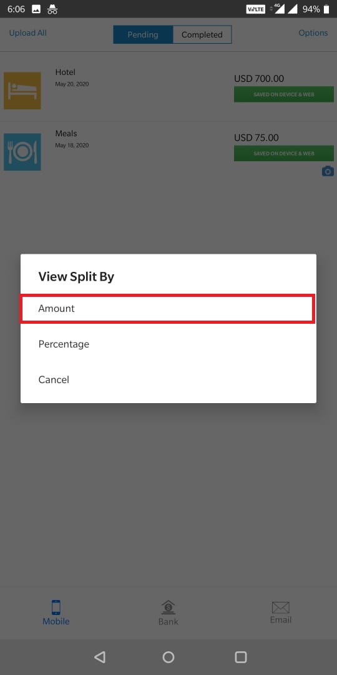Tap the Android back navigation triangle

pos(99,657)
